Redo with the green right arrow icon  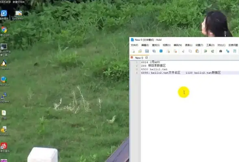[213, 51]
